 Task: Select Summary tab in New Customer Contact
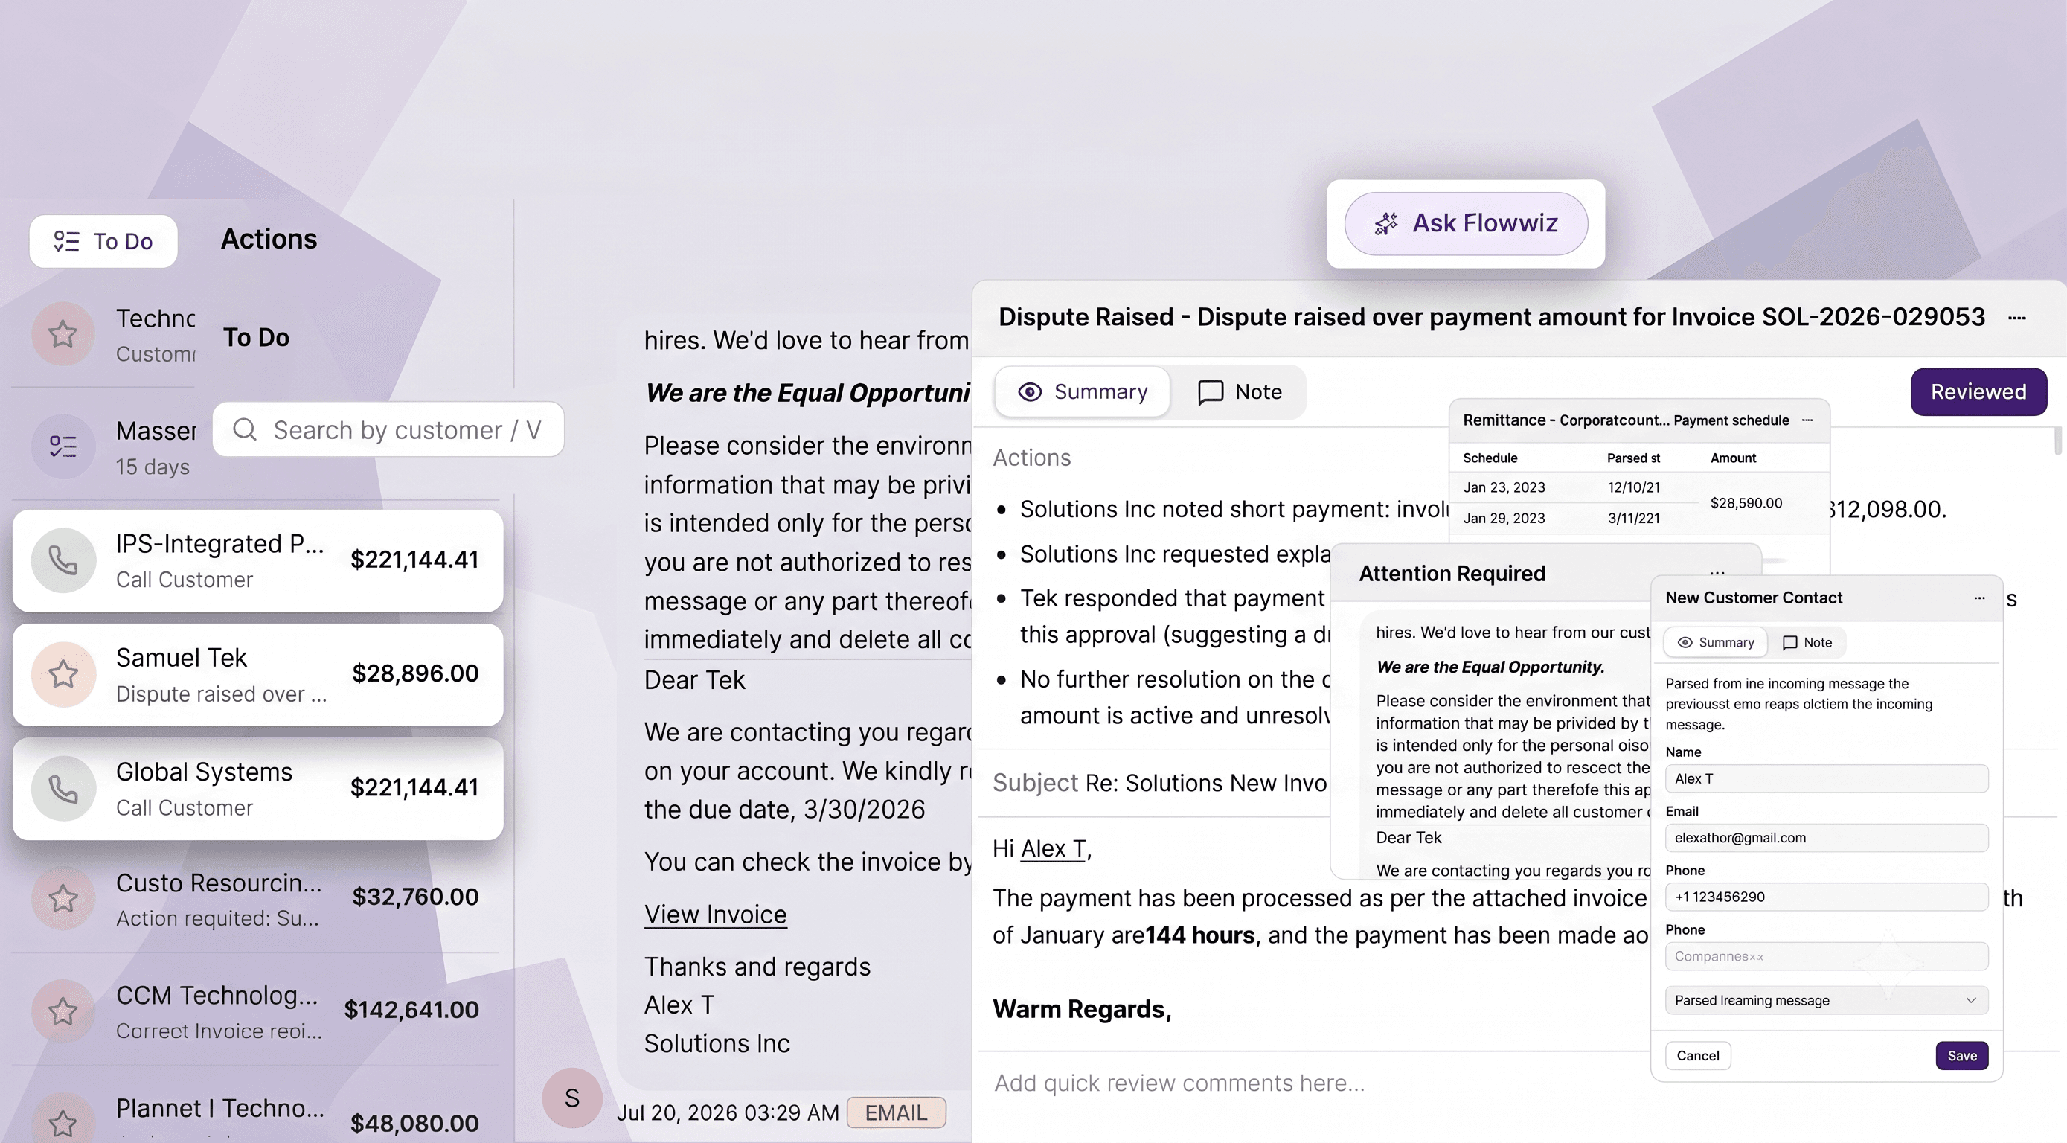pyautogui.click(x=1715, y=642)
